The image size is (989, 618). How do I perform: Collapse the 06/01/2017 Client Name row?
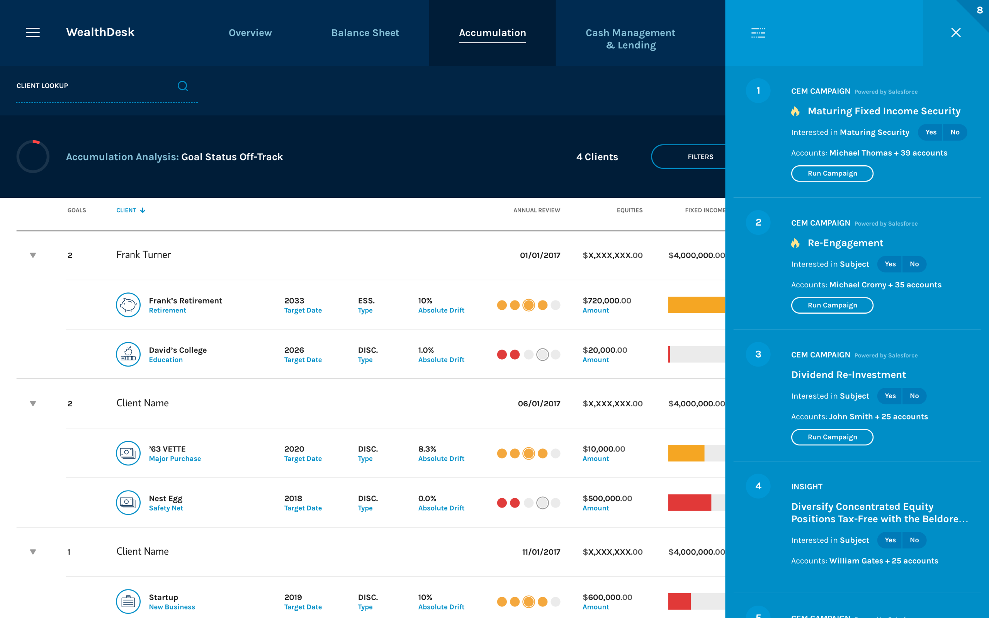pos(33,403)
